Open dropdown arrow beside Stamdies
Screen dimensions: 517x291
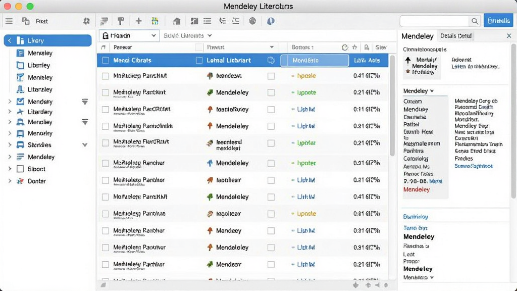tap(85, 145)
